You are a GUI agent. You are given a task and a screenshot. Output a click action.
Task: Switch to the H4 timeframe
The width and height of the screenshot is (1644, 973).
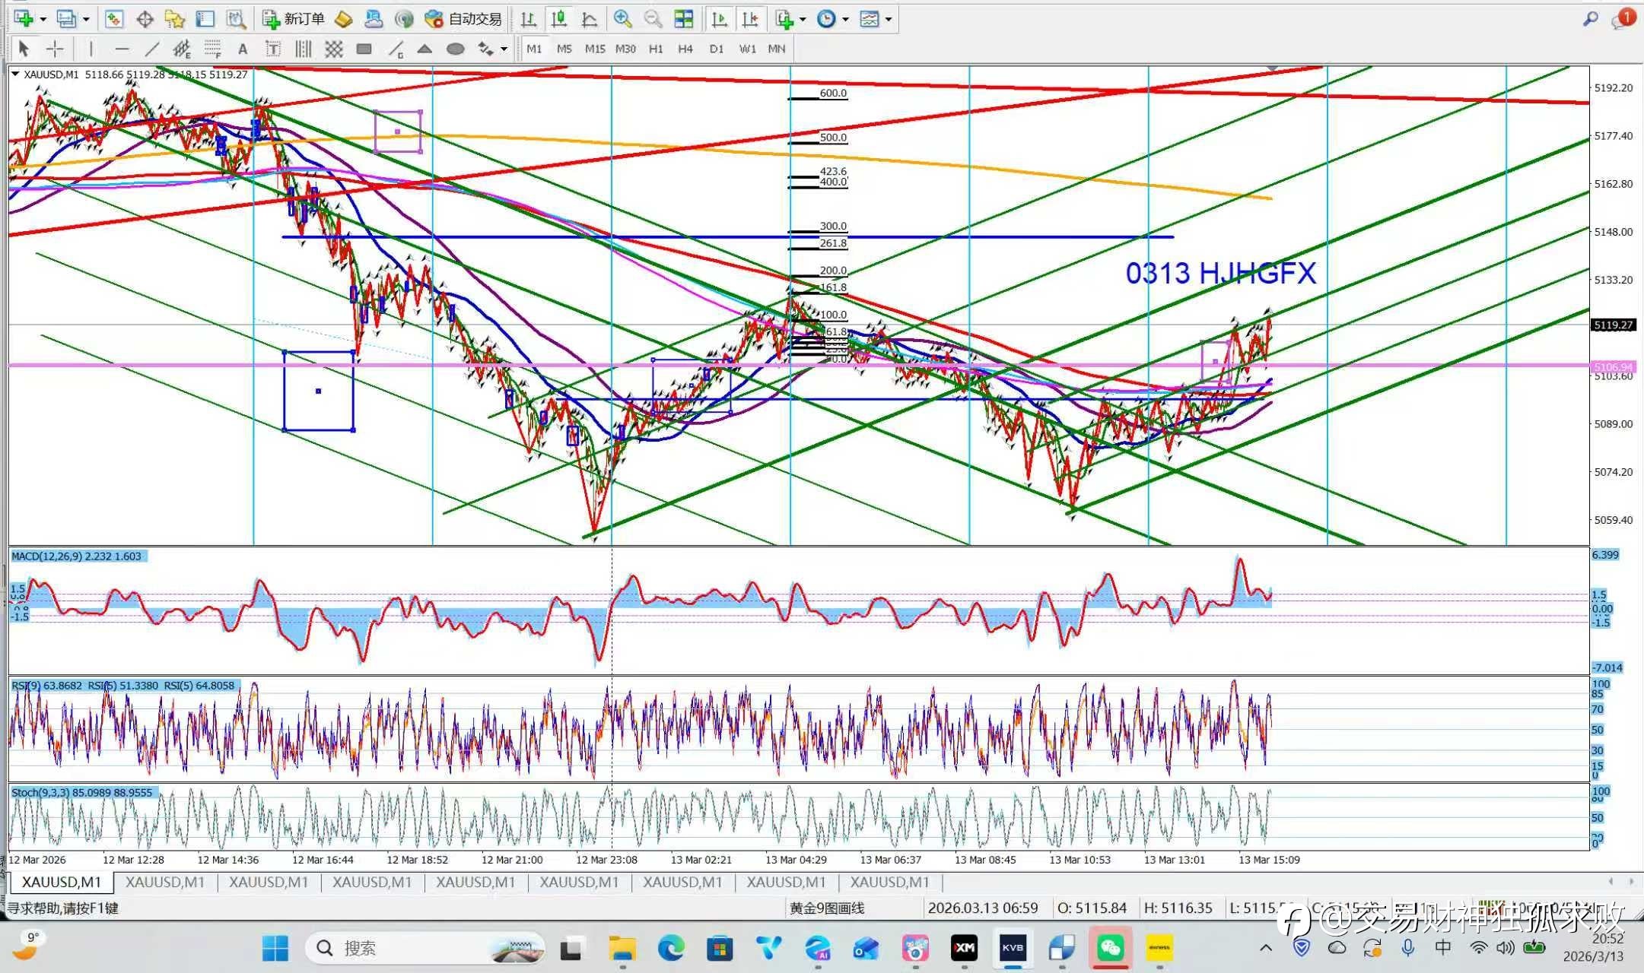(x=685, y=49)
